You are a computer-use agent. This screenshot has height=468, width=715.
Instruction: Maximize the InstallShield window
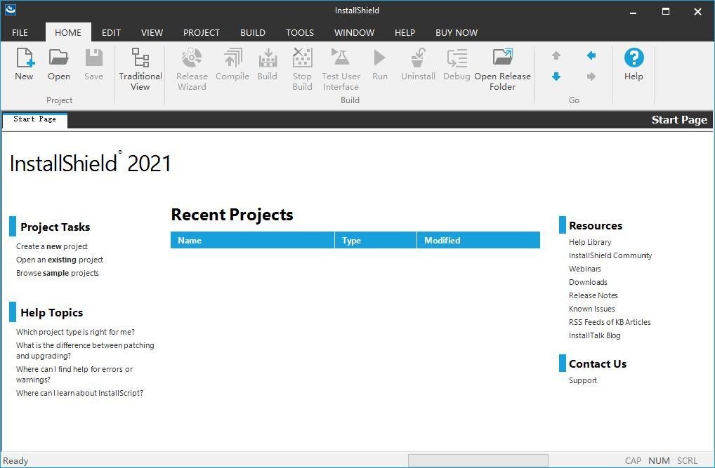tap(666, 12)
